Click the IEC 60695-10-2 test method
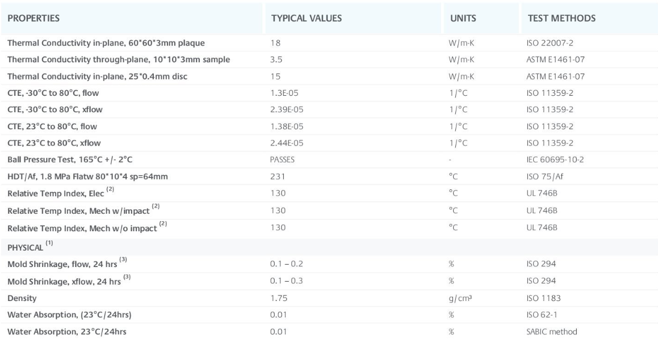658x339 pixels. point(554,160)
